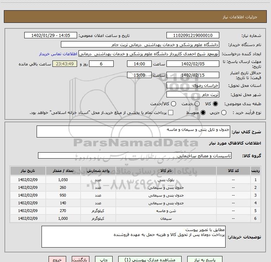Viewport: 271px width, 262px height.
Task: Click جدول بتنی و سیمانی in row 2
Action: (x=166, y=187)
